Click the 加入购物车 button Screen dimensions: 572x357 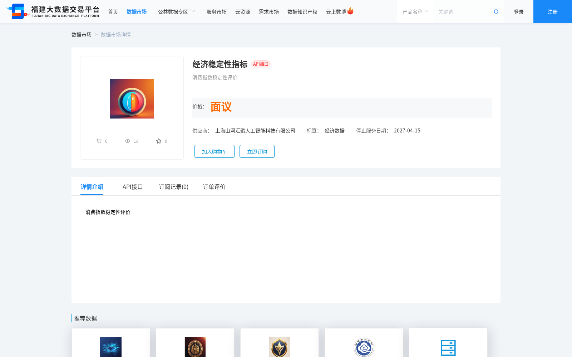214,151
